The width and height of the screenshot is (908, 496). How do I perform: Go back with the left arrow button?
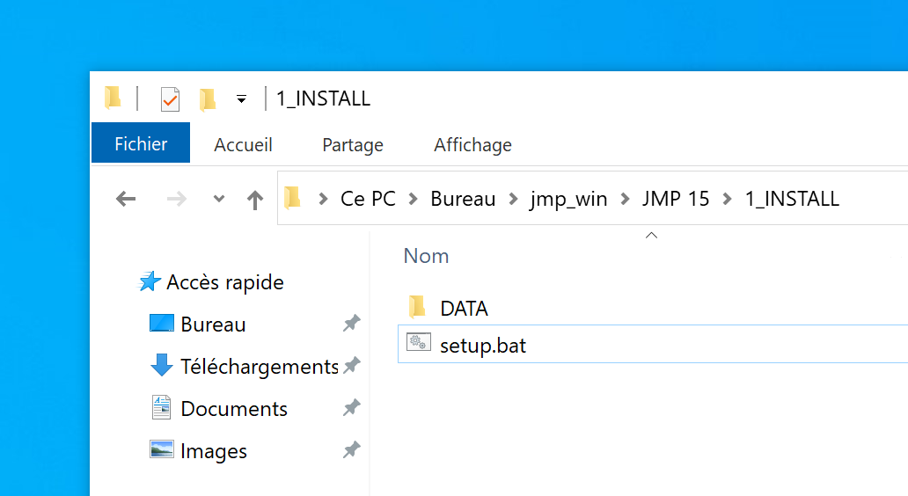coord(126,200)
